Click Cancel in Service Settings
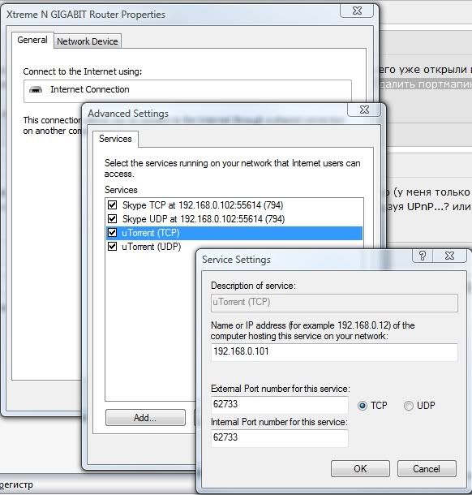Viewport: 472px width, 495px height. (427, 468)
